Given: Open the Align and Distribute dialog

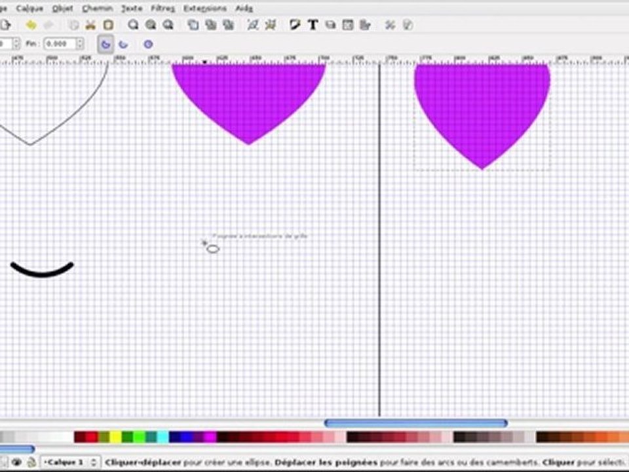Looking at the screenshot, I should tap(365, 26).
